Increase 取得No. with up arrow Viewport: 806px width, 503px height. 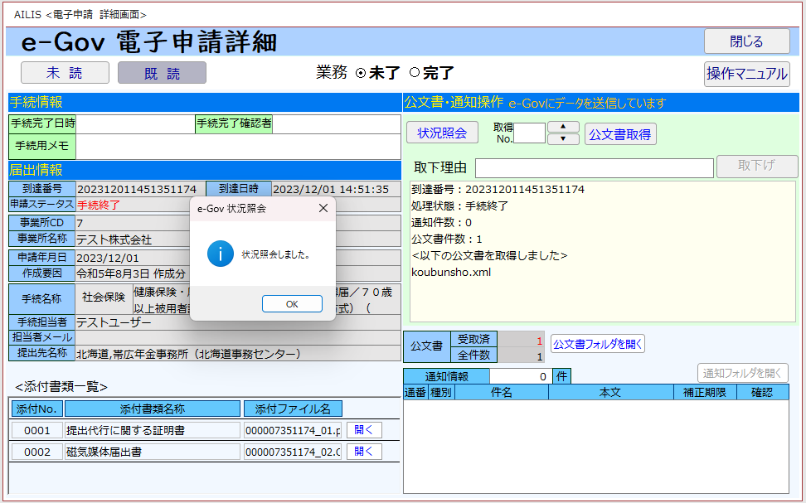coord(564,127)
